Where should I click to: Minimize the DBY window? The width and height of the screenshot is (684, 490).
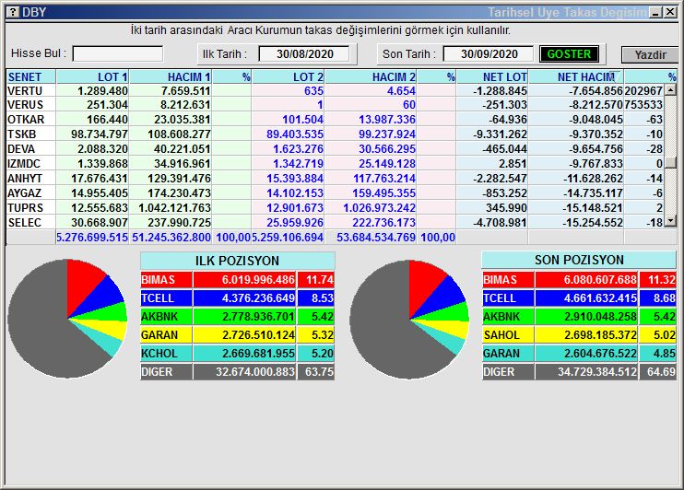coord(655,12)
